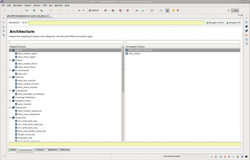Collapse the Sequence Items category
The height and width of the screenshot is (160, 250).
10,101
